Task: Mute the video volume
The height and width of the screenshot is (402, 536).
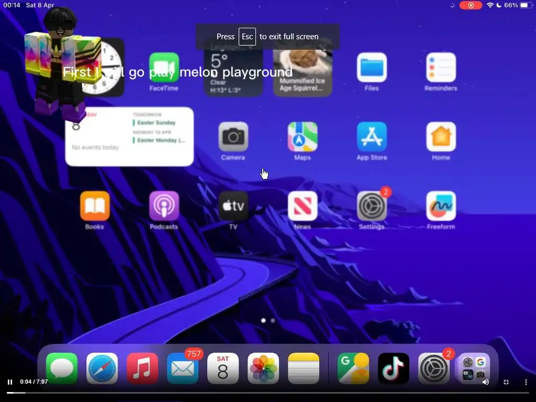Action: click(x=486, y=382)
